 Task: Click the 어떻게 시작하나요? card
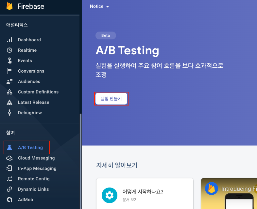coord(145,194)
